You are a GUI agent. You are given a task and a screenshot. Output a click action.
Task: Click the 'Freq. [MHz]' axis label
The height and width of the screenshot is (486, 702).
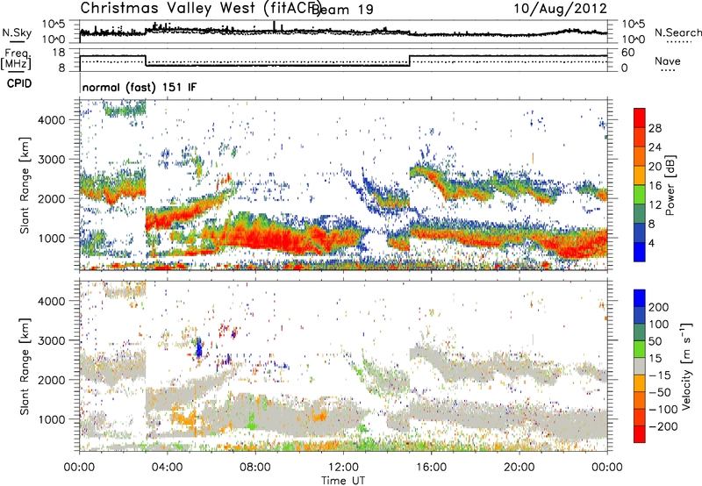pyautogui.click(x=16, y=60)
